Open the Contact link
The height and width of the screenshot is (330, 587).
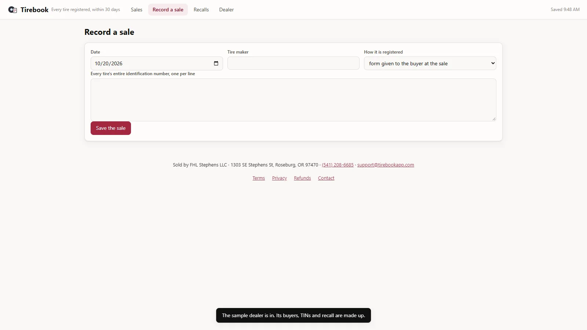(326, 178)
